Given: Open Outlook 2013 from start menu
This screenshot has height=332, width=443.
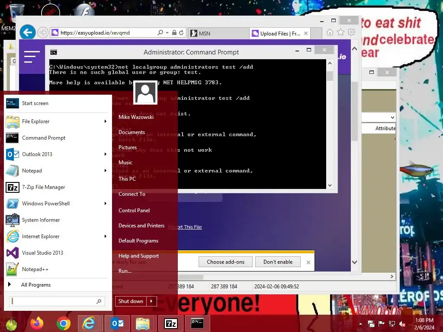Looking at the screenshot, I should click(58, 154).
